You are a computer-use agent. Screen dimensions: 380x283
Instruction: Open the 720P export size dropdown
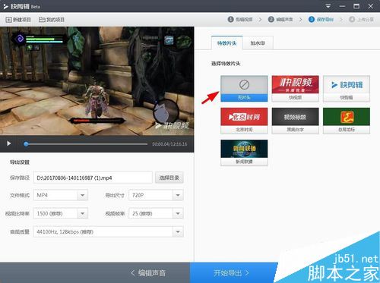pos(156,195)
